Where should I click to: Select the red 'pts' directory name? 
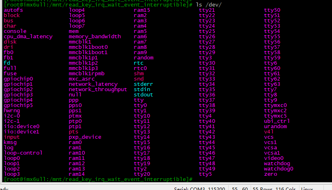point(74,132)
